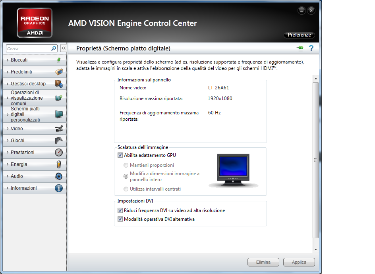
Task: Click the monitor preview image
Action: 233,170
